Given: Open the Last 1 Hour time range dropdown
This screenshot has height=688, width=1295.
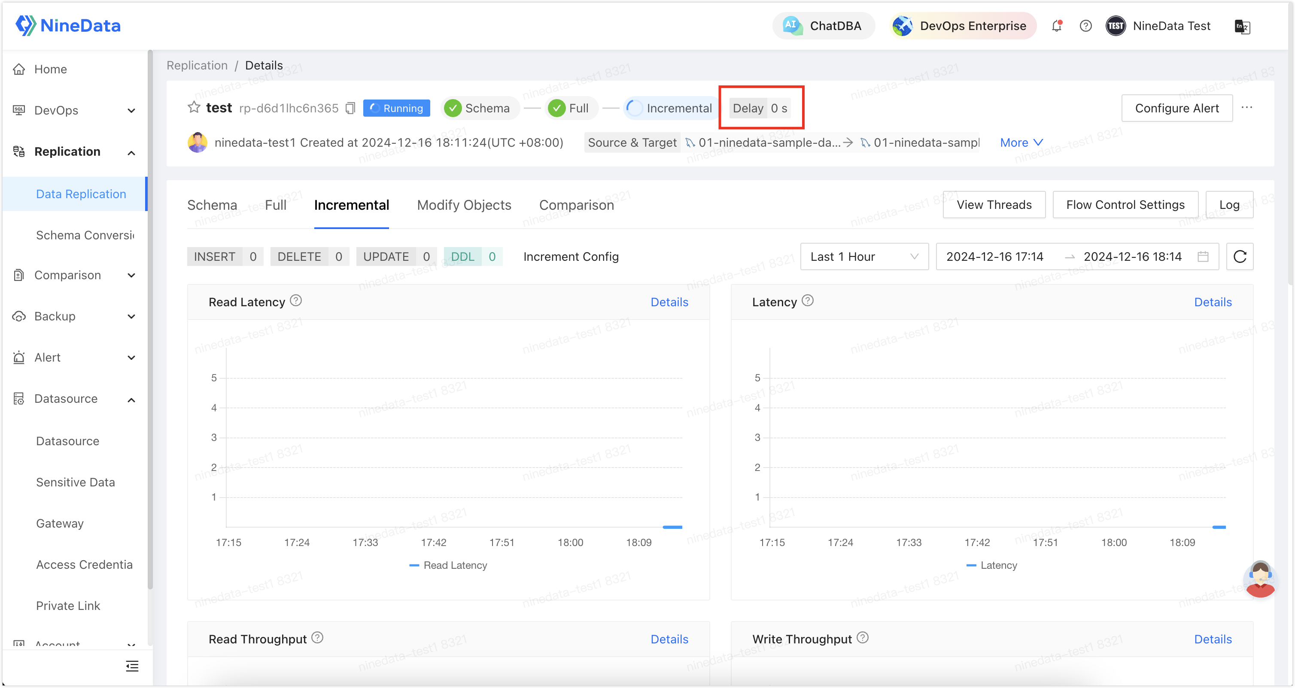Looking at the screenshot, I should pyautogui.click(x=864, y=256).
